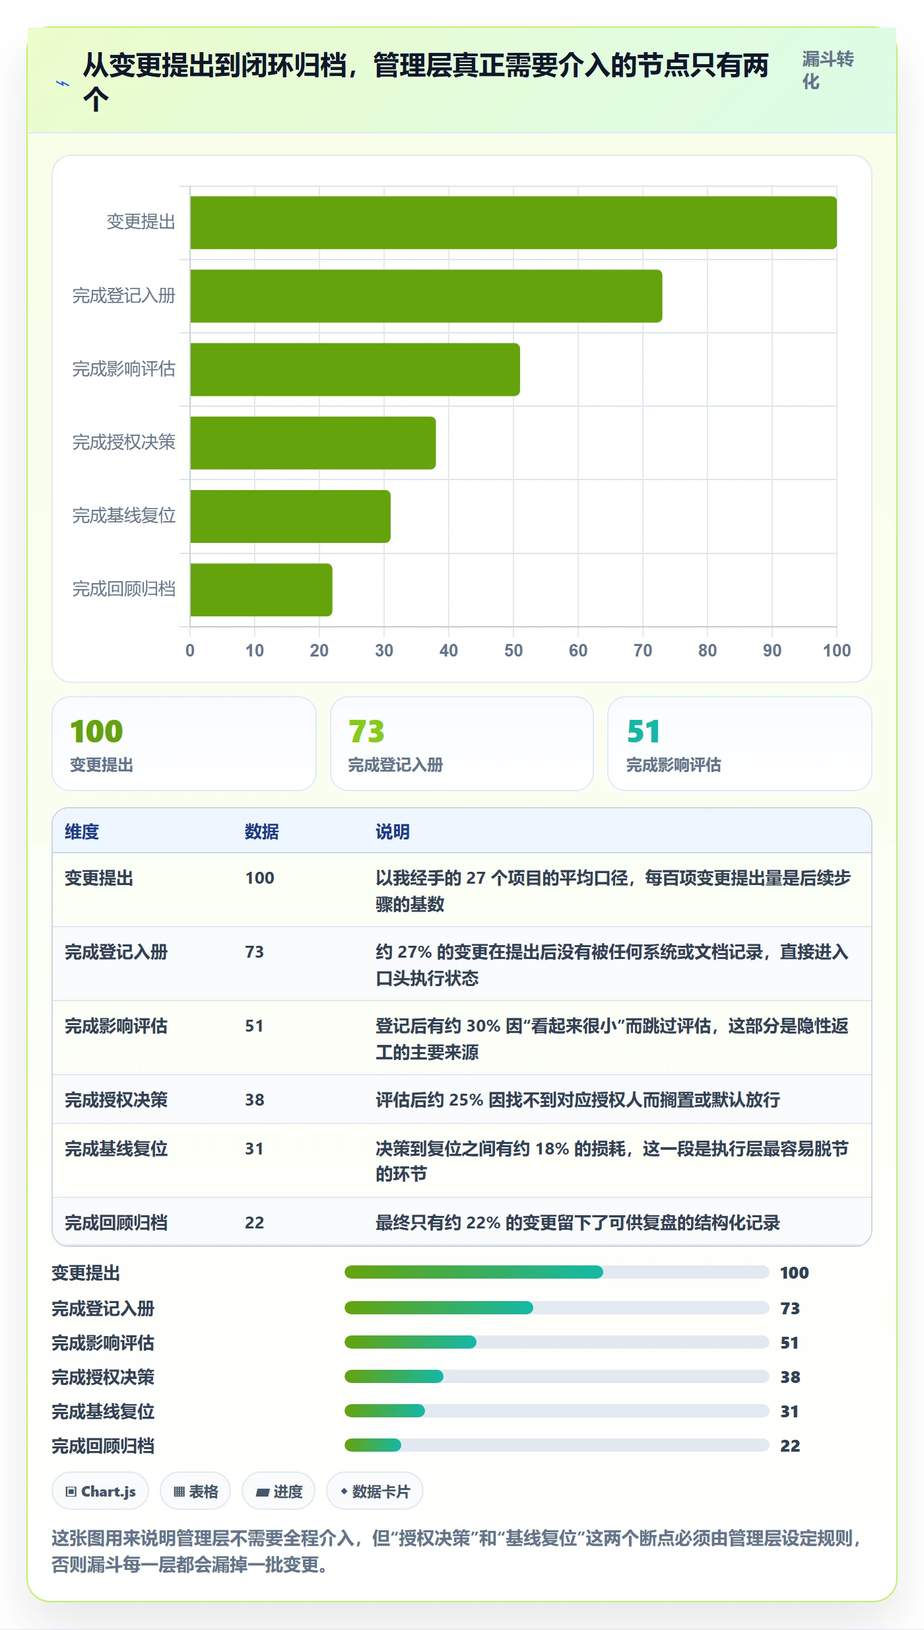924x1630 pixels.
Task: Click the progress bar for 完成登记入册
Action: pyautogui.click(x=557, y=1308)
